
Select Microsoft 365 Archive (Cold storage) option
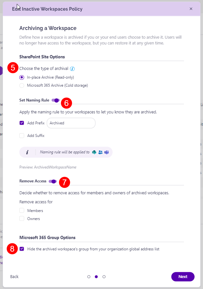(22, 85)
